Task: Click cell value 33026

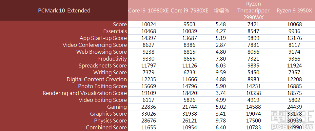Action: (x=148, y=114)
